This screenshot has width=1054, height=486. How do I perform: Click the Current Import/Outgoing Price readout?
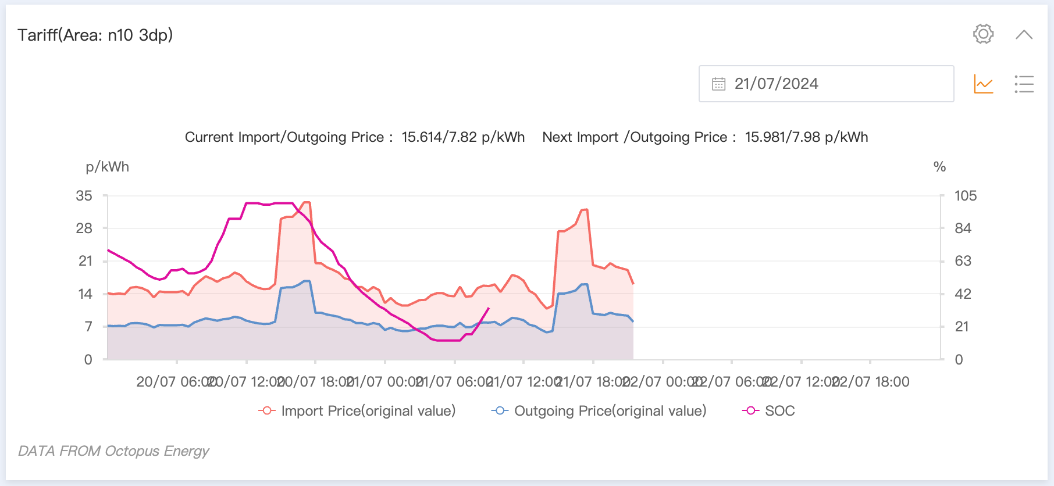(x=355, y=137)
